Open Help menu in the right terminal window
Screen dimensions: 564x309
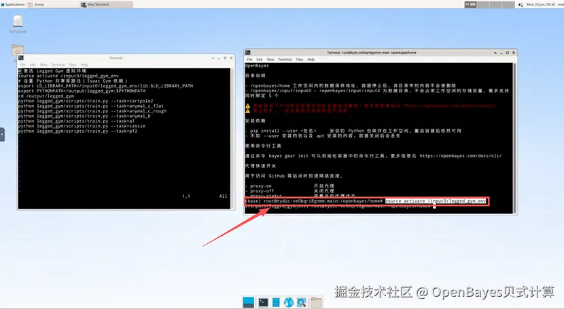(311, 59)
